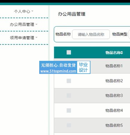Click the 毕业设计 badge

pyautogui.click(x=84, y=67)
